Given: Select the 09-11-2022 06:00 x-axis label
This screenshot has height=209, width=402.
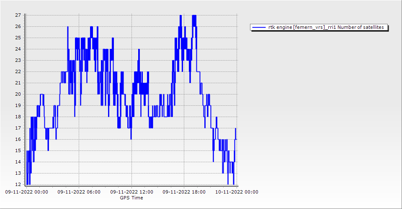Looking at the screenshot, I should (x=79, y=192).
